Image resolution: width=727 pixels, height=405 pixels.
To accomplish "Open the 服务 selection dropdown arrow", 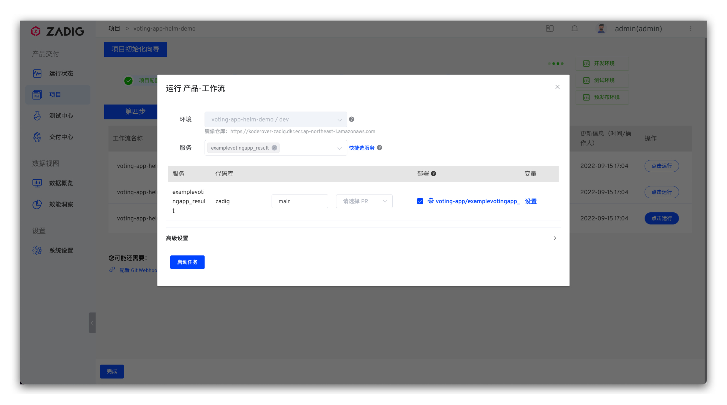I will pos(339,148).
